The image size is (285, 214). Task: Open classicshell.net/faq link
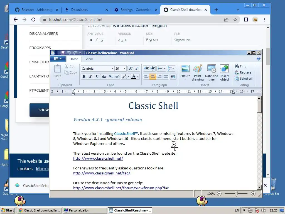pos(102,173)
